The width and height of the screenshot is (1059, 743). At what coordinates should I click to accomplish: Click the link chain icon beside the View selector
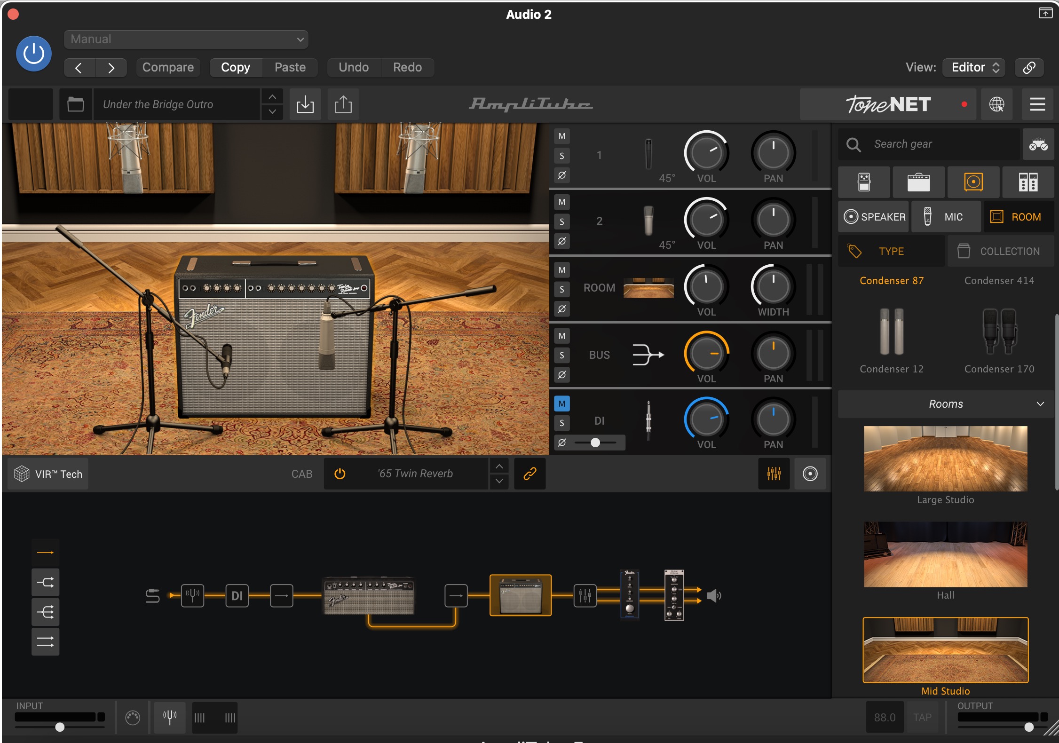(x=1029, y=67)
